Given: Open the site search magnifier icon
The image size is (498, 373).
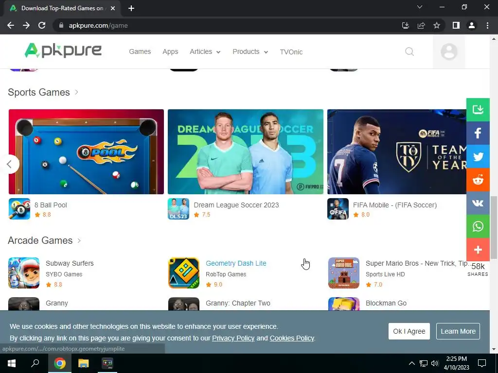Looking at the screenshot, I should [x=409, y=51].
